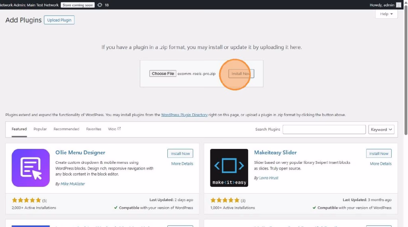Click the admin user avatar icon
Image resolution: width=408 pixels, height=227 pixels.
click(398, 5)
